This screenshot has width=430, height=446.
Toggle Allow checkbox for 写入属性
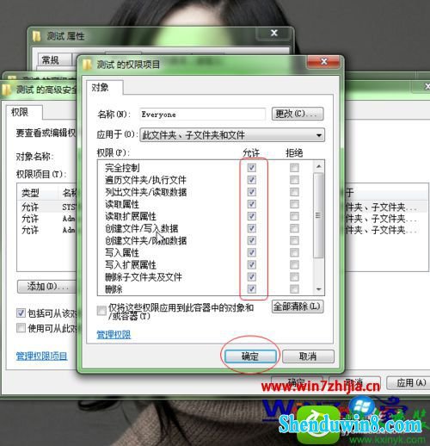(x=252, y=252)
